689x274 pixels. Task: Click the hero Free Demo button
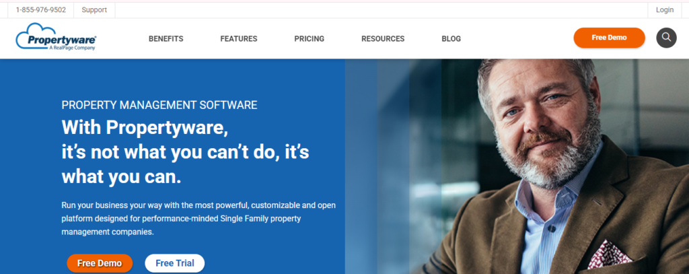click(100, 263)
